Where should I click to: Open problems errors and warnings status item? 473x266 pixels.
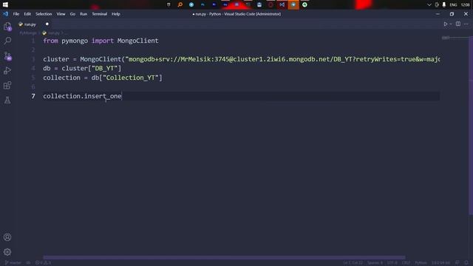tap(43, 263)
